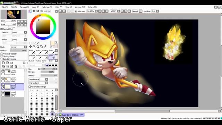The image size is (222, 125).
Task: Open the zoom percentage dropdown in toolbar
Action: click(96, 11)
